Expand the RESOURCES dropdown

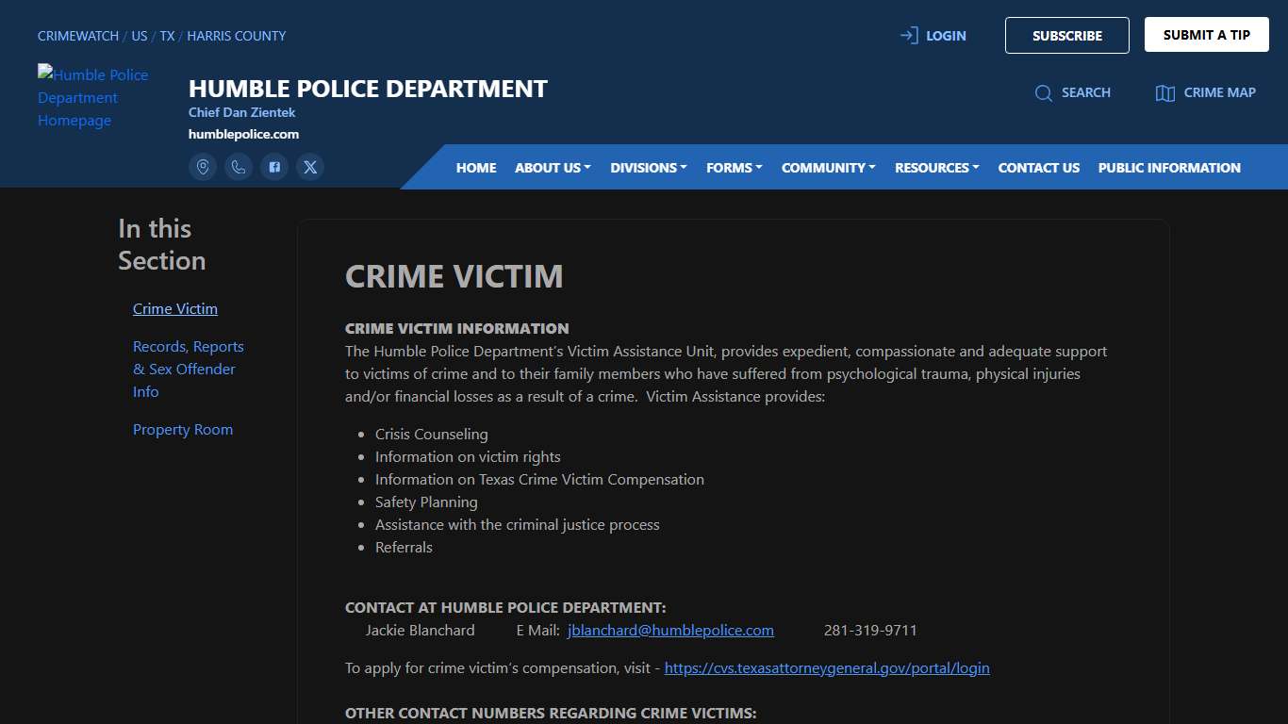(x=936, y=167)
